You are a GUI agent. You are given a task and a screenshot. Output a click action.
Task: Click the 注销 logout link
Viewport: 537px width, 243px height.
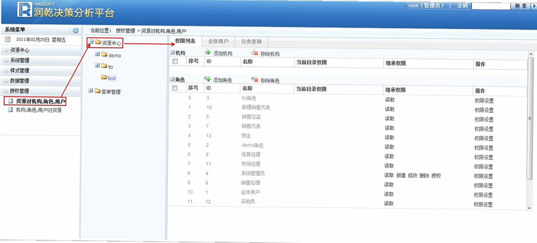coord(462,6)
